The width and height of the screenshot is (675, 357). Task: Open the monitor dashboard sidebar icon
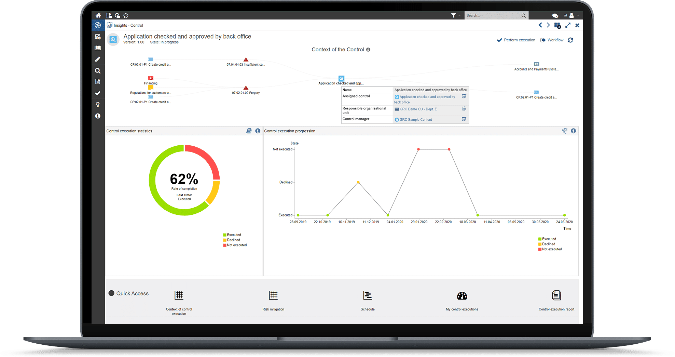click(x=98, y=37)
